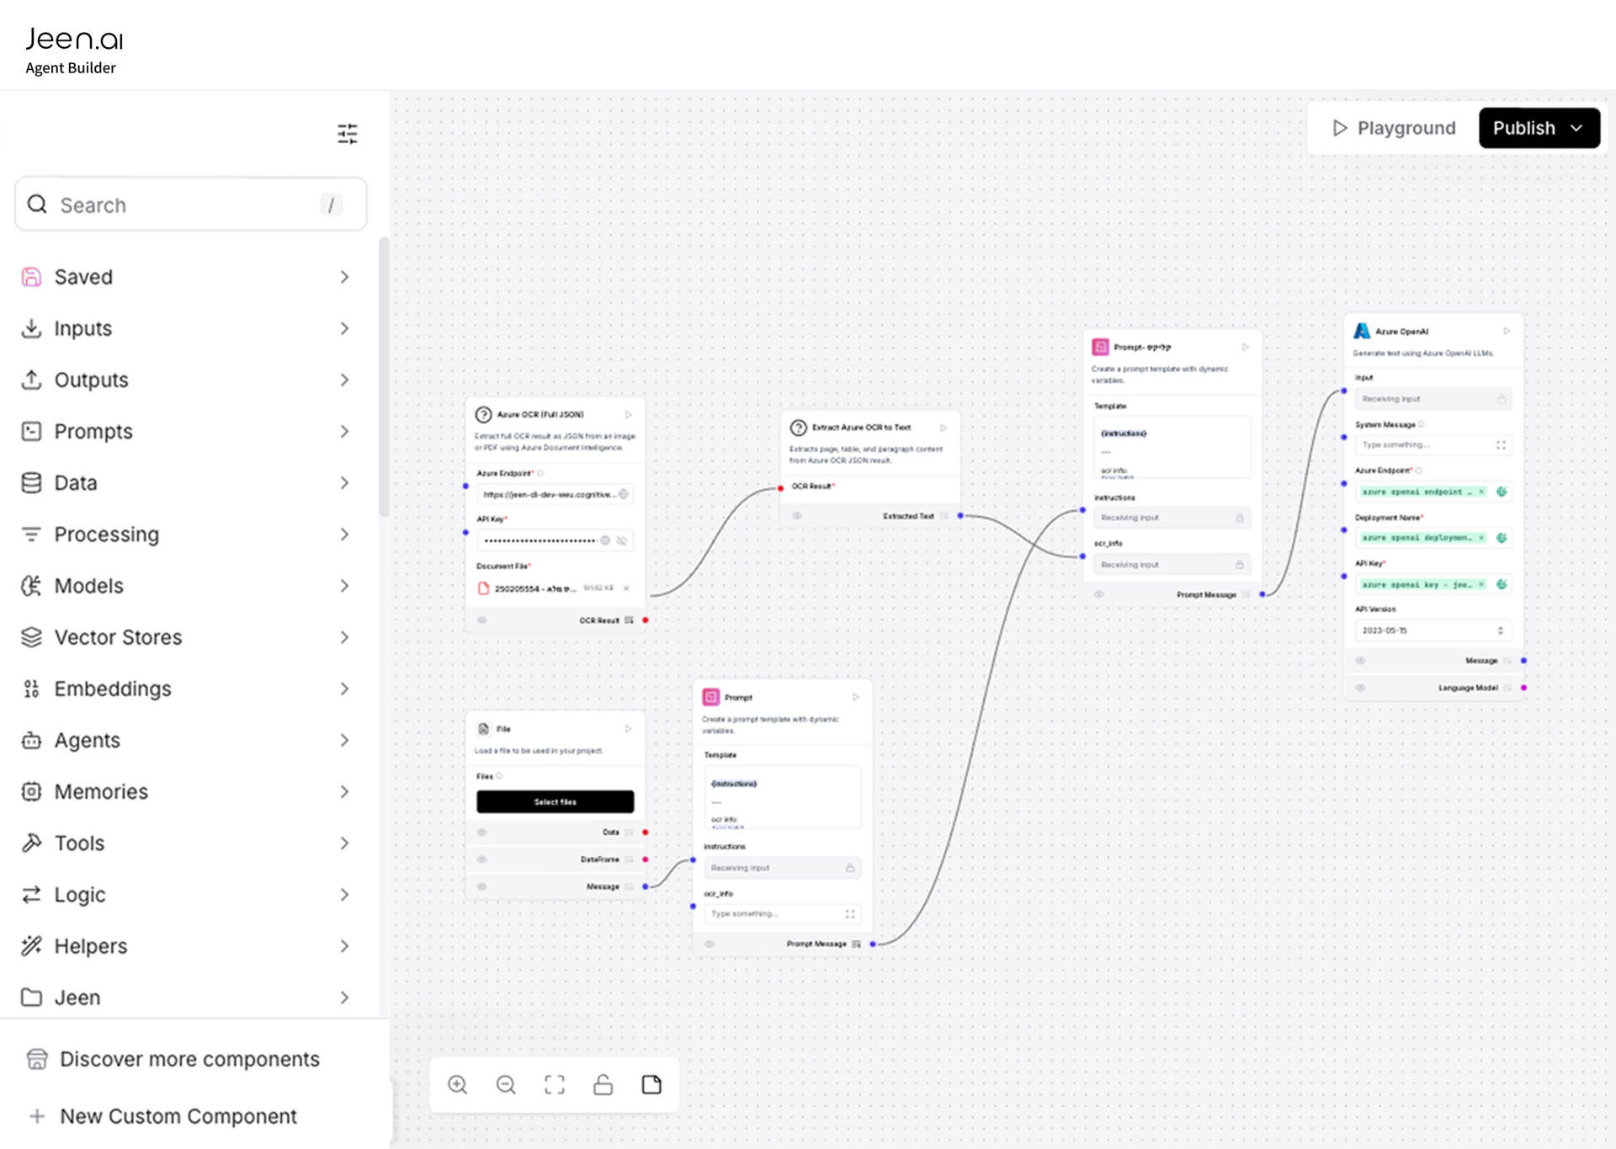
Task: Click the lock canvas icon
Action: coord(603,1085)
